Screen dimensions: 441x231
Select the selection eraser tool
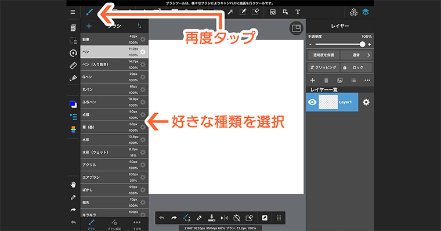[x=255, y=12]
